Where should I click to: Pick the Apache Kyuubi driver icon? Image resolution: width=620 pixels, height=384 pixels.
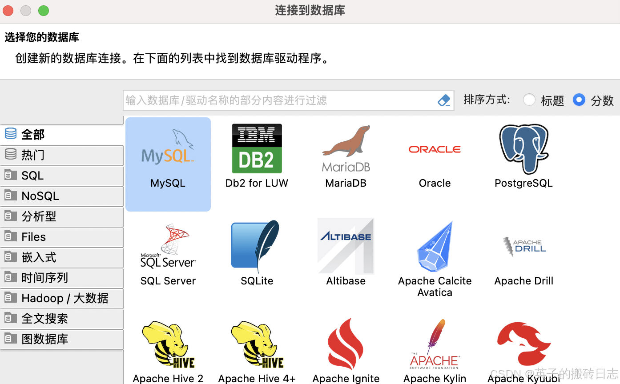(x=524, y=344)
